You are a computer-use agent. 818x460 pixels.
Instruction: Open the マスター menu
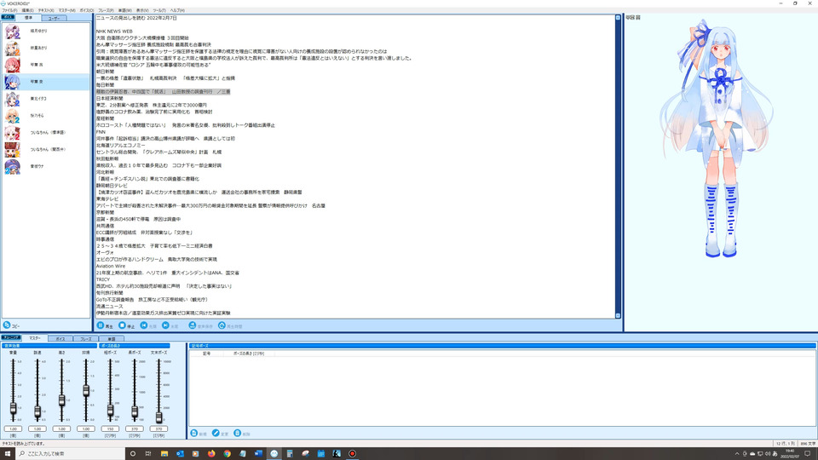click(x=66, y=10)
